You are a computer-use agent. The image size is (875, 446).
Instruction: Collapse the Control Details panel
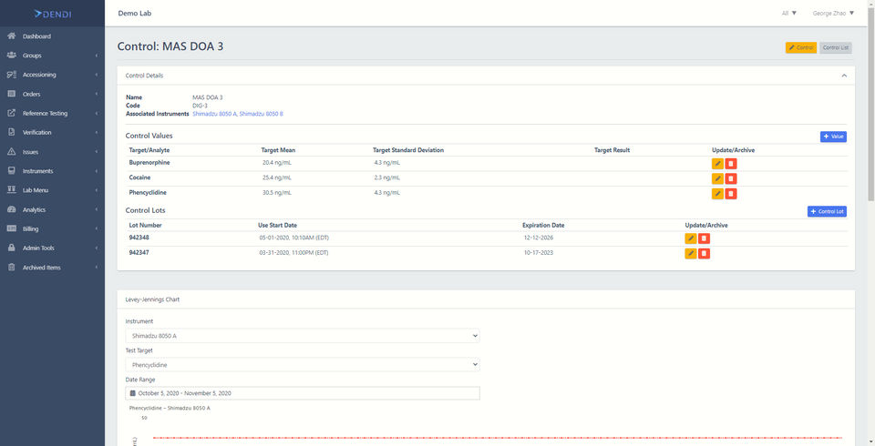click(844, 76)
